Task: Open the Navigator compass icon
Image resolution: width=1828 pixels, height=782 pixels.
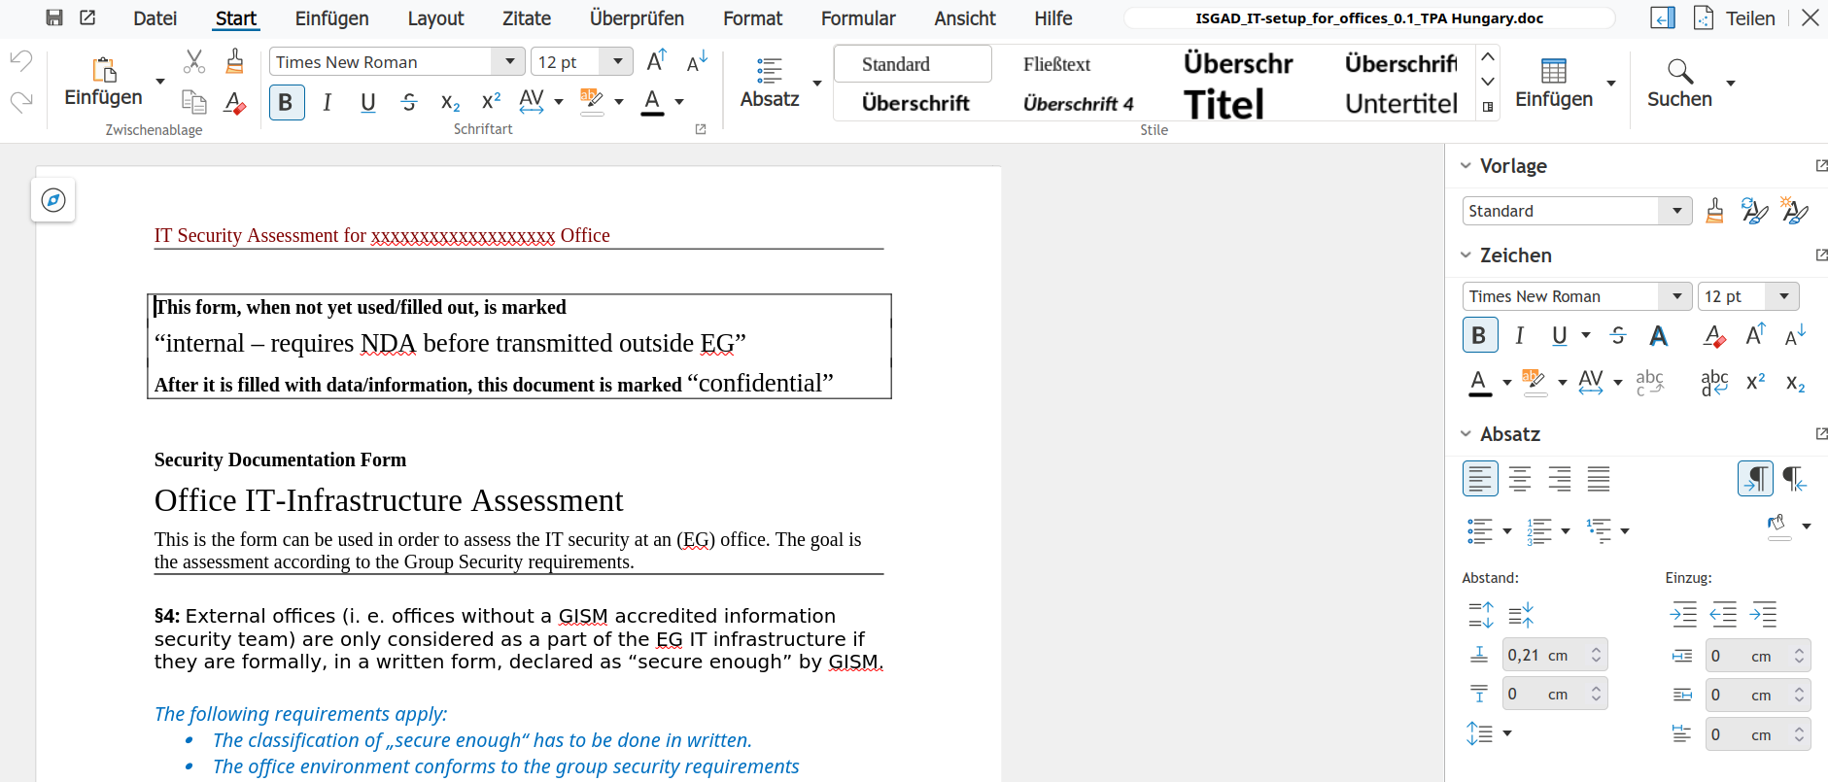Action: coord(53,200)
